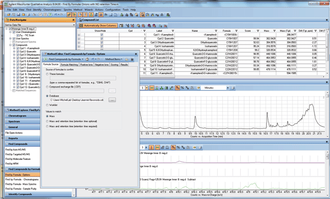Click the print icon in the main toolbar

tap(28, 15)
